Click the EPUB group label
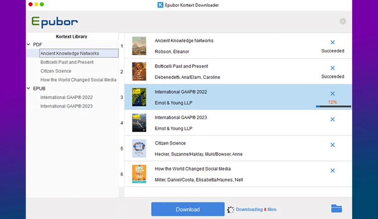378x219 pixels. pos(39,89)
